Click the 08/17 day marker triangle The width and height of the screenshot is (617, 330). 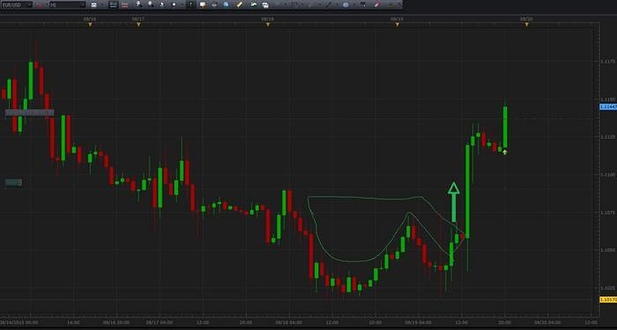coord(139,24)
